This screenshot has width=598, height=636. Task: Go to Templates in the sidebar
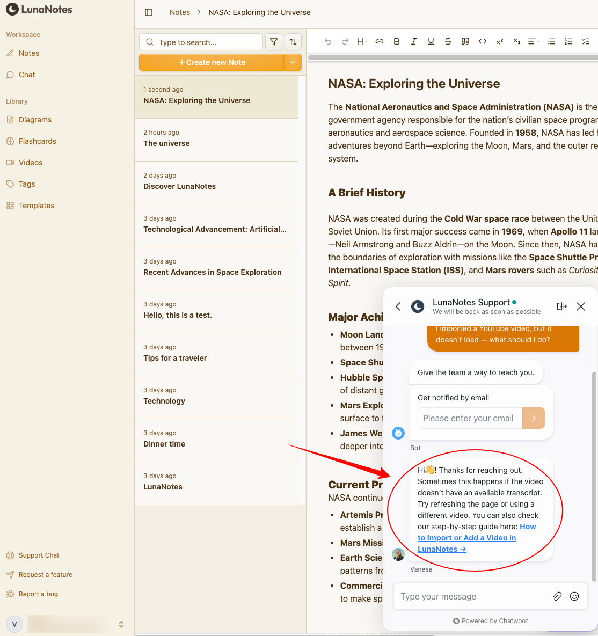37,206
